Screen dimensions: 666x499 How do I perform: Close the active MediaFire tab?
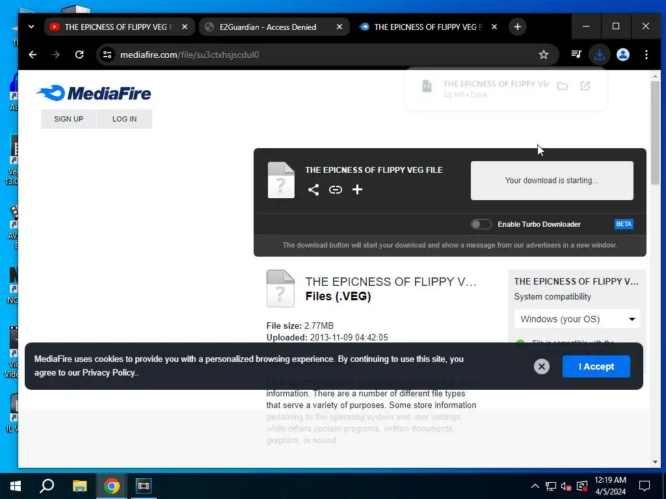[x=494, y=27]
